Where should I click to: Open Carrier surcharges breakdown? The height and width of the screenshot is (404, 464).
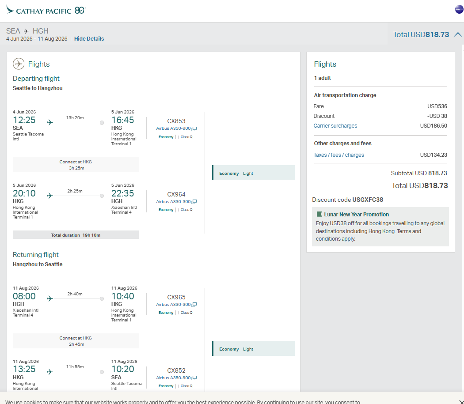335,126
